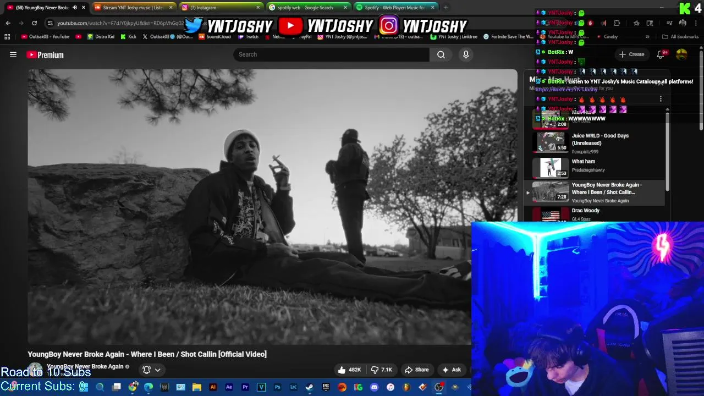The width and height of the screenshot is (704, 396).
Task: Open the browser apps grid shortcut
Action: pyautogui.click(x=7, y=37)
